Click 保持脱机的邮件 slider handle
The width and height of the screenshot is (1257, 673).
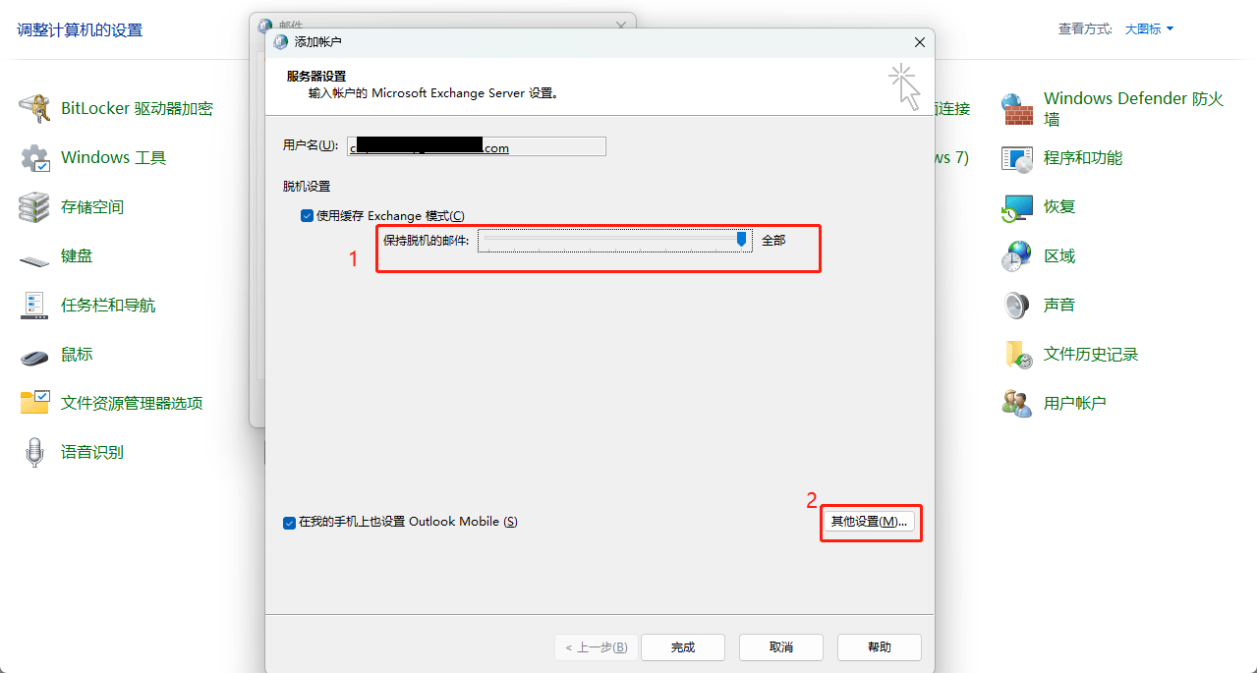(x=742, y=239)
